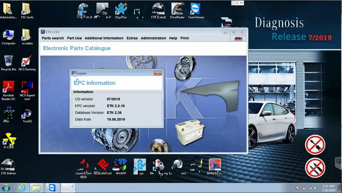Click the Data from value 19.06.2019
Image resolution: width=342 pixels, height=193 pixels.
click(x=116, y=119)
